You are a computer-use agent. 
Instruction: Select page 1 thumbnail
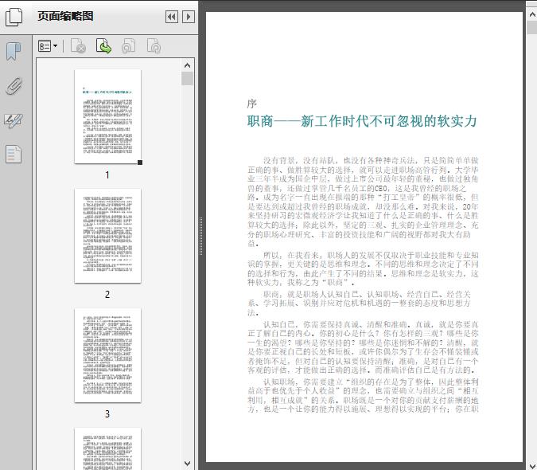107,116
